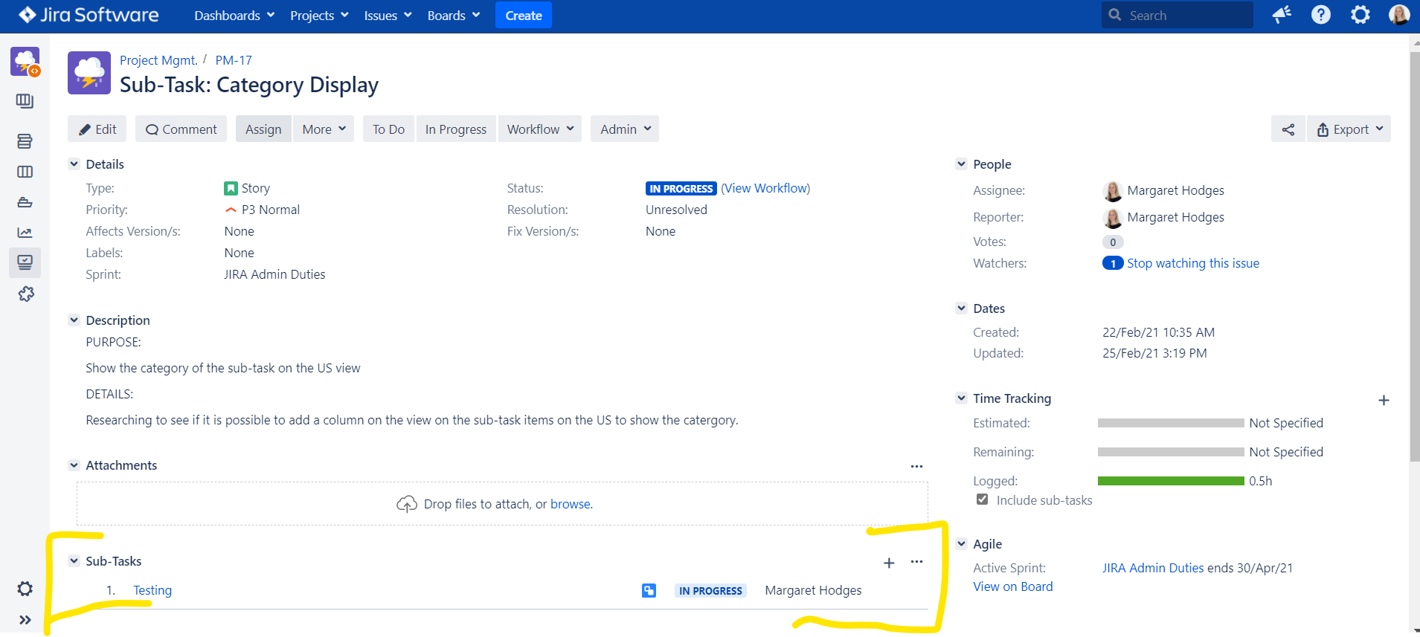Image resolution: width=1420 pixels, height=637 pixels.
Task: Open the project avatar in the sidebar
Action: [x=25, y=62]
